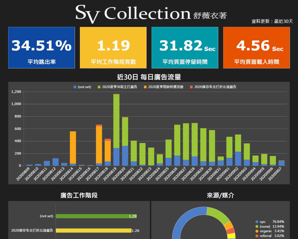Select the orange segment of the 20200814 bar

73,148
